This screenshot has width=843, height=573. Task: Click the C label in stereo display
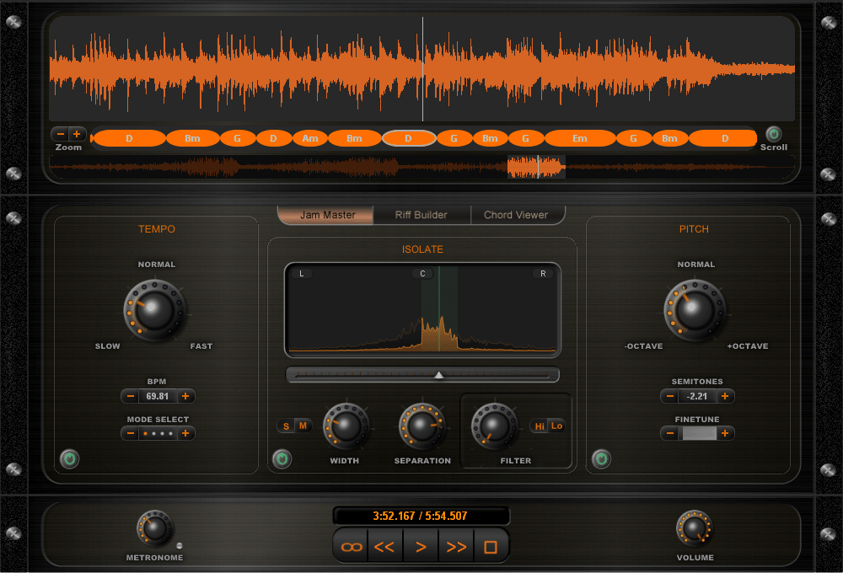coord(422,274)
